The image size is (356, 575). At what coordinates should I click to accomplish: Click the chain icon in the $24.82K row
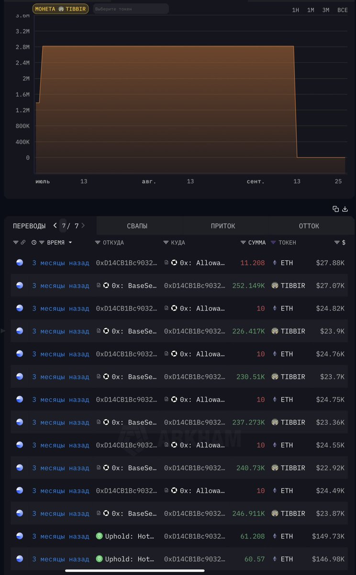click(x=20, y=308)
